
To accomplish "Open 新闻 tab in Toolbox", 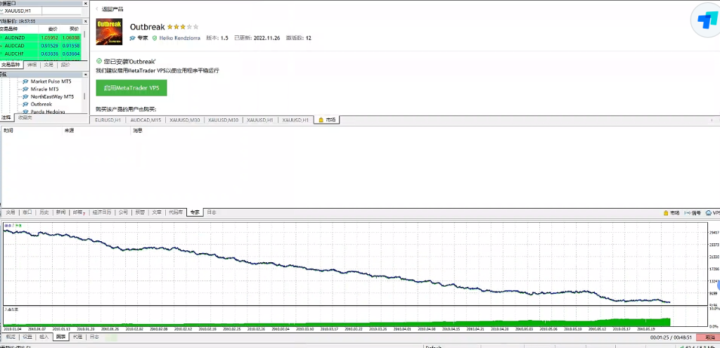I will [x=61, y=212].
